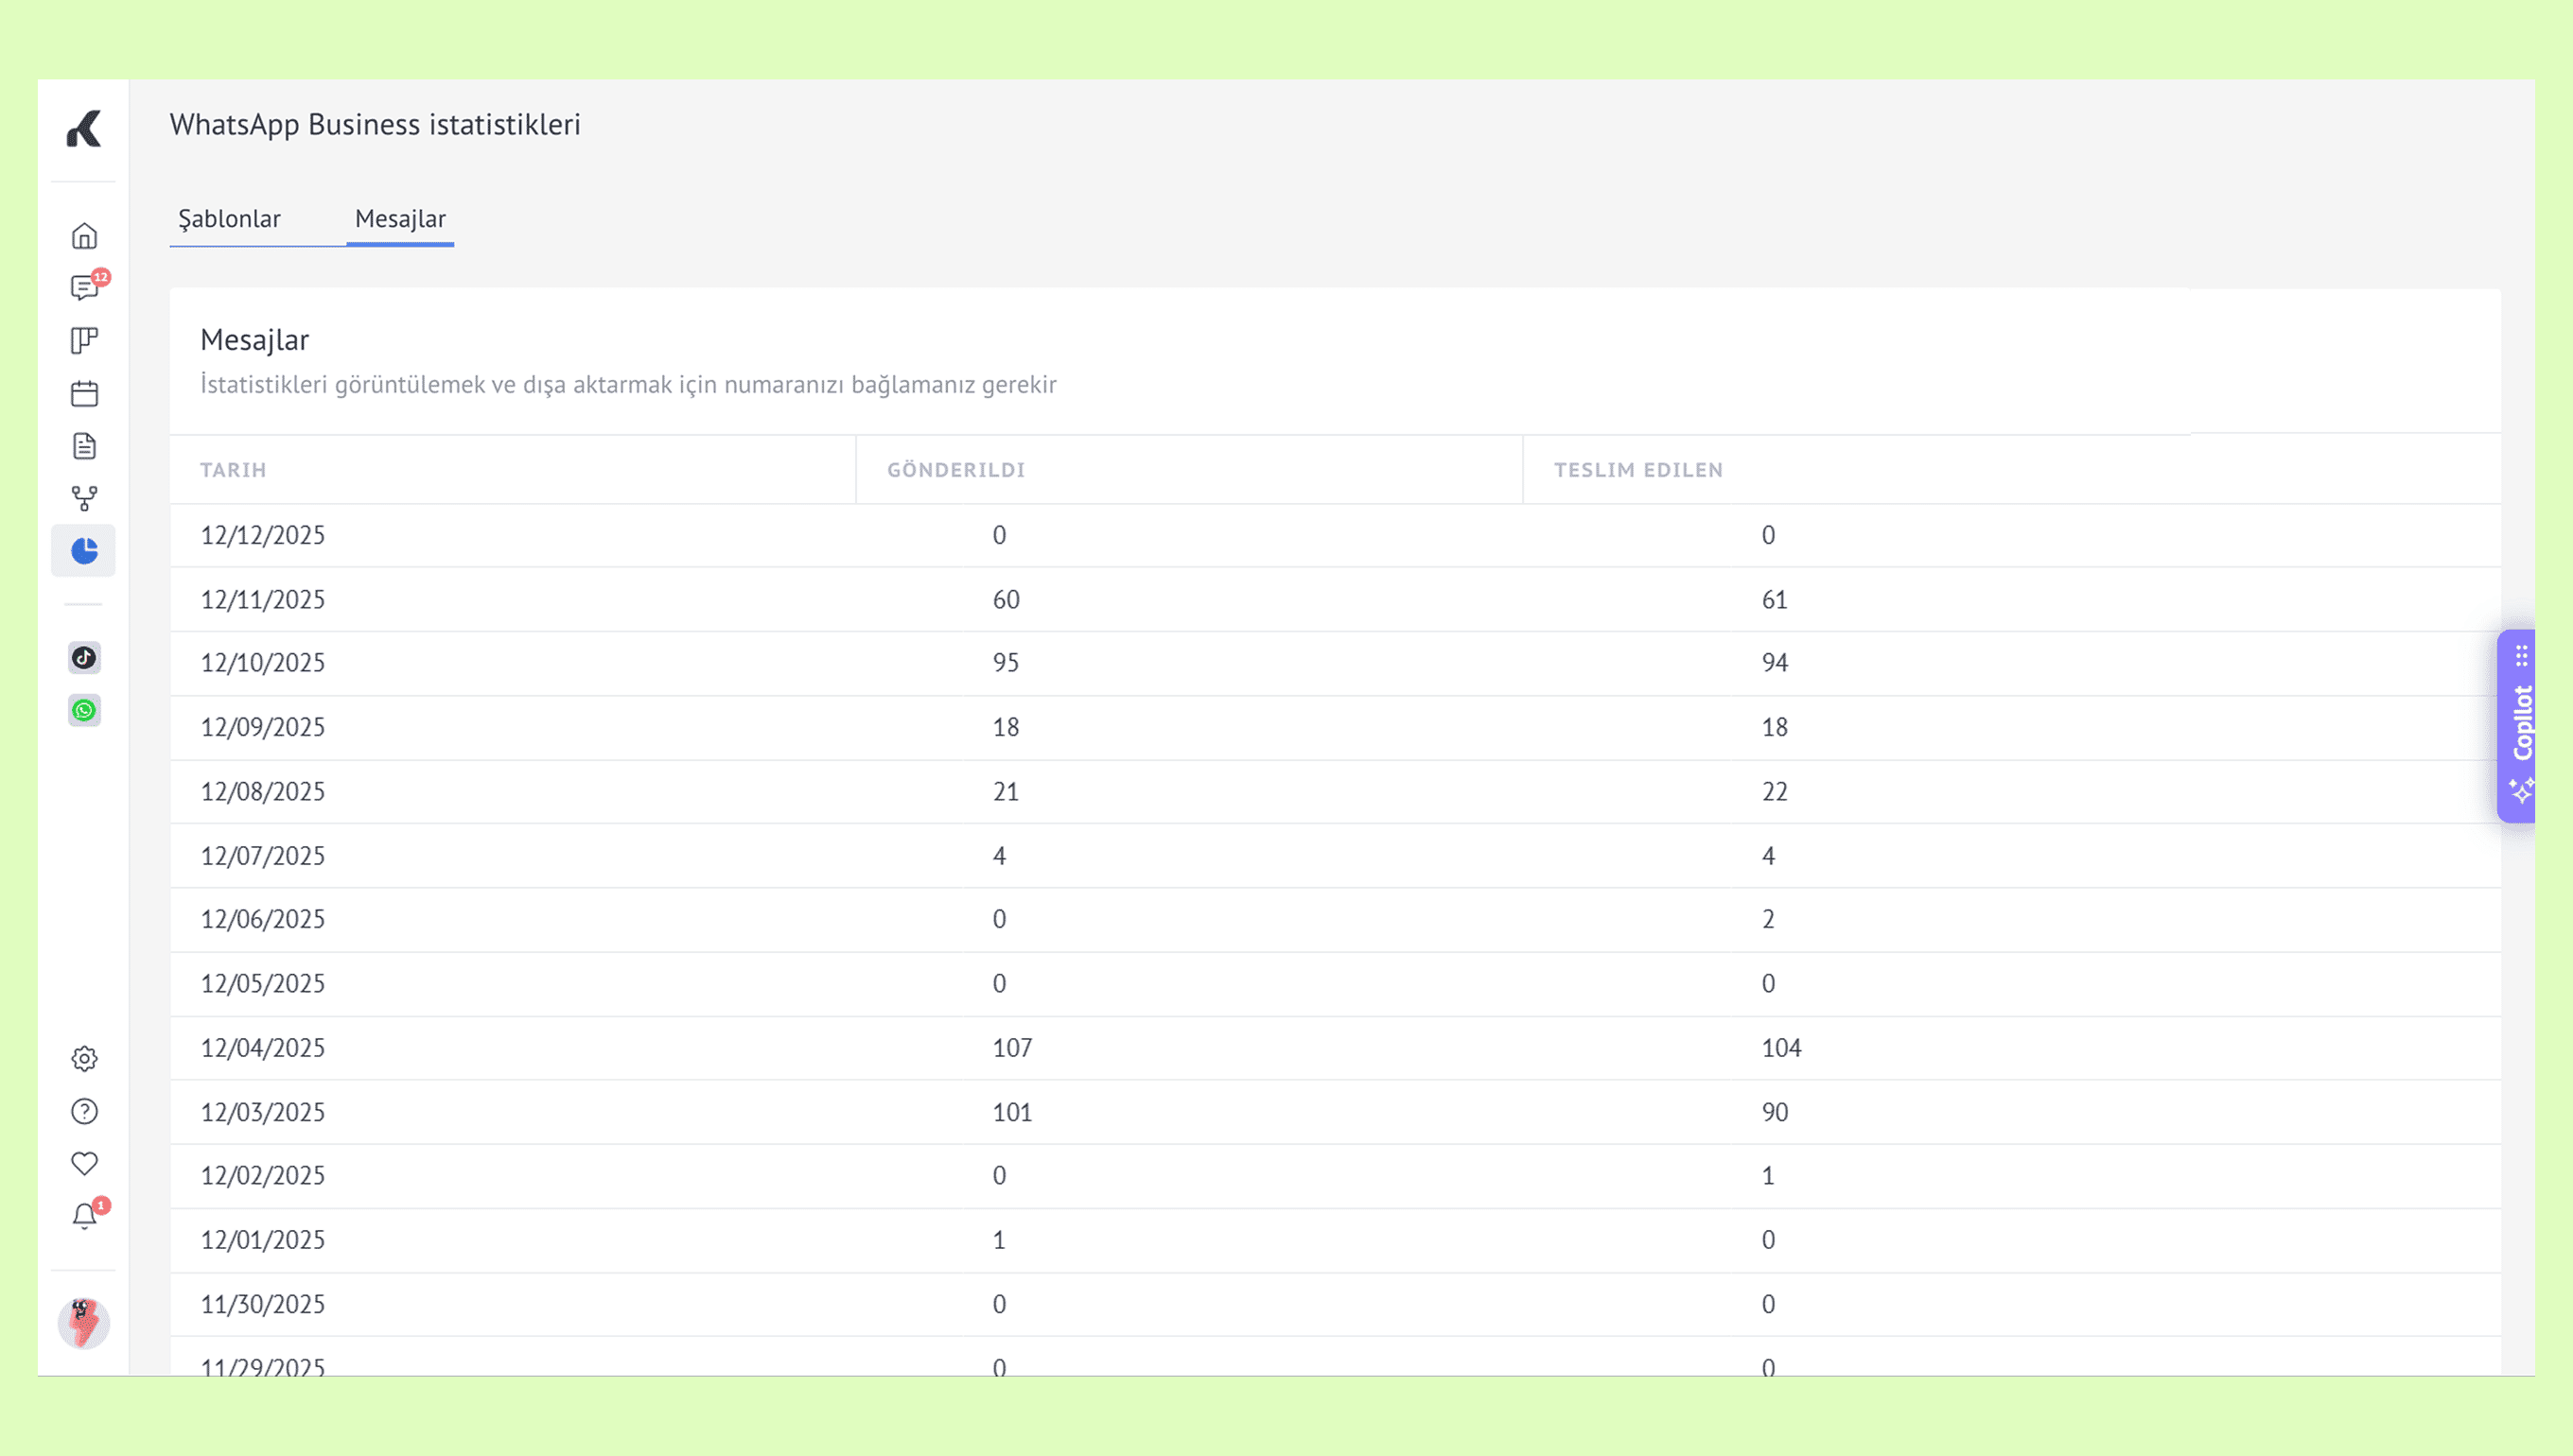The height and width of the screenshot is (1456, 2573).
Task: Open the WhatsApp integration icon
Action: 84,711
